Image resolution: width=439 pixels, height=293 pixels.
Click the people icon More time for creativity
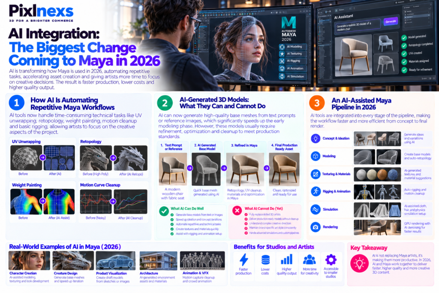(x=310, y=260)
